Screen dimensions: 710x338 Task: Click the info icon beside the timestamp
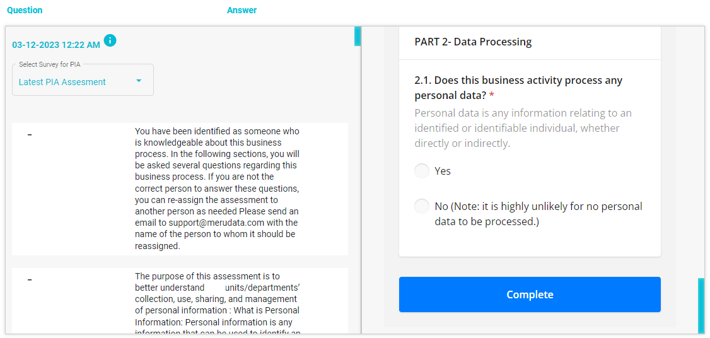pyautogui.click(x=110, y=40)
